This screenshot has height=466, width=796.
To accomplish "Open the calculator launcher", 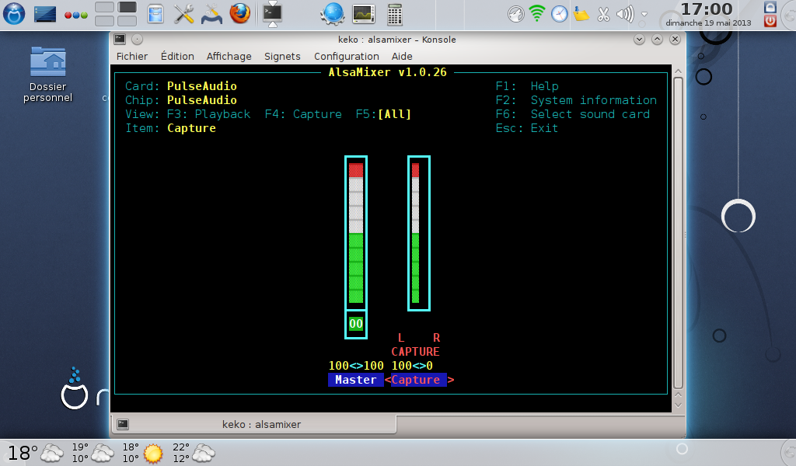I will click(394, 14).
